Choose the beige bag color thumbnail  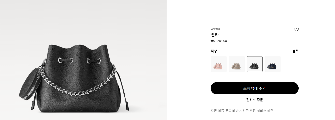(237, 64)
